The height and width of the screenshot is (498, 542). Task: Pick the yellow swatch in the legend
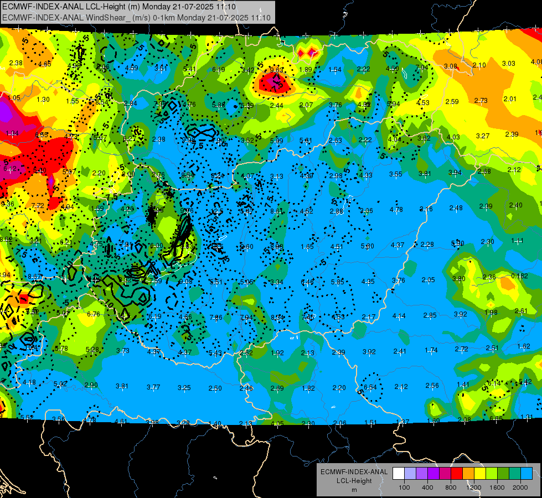pyautogui.click(x=480, y=474)
